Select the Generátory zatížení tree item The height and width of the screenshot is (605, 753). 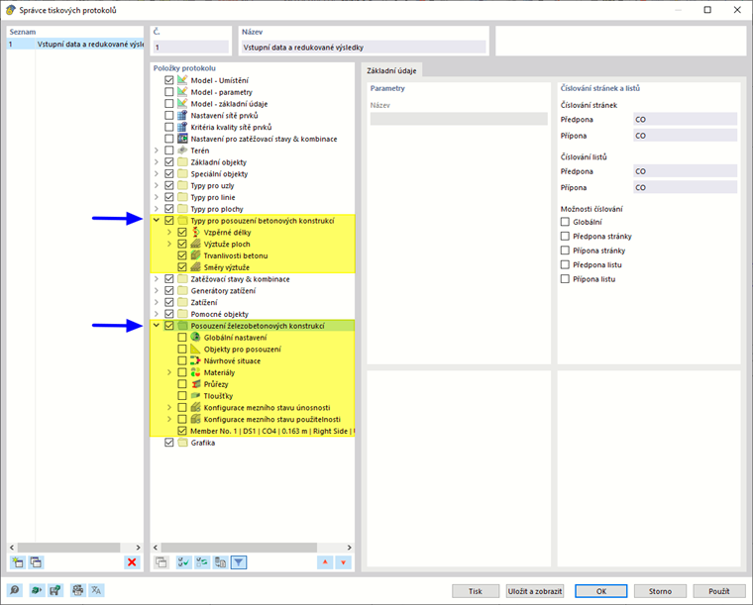[223, 291]
